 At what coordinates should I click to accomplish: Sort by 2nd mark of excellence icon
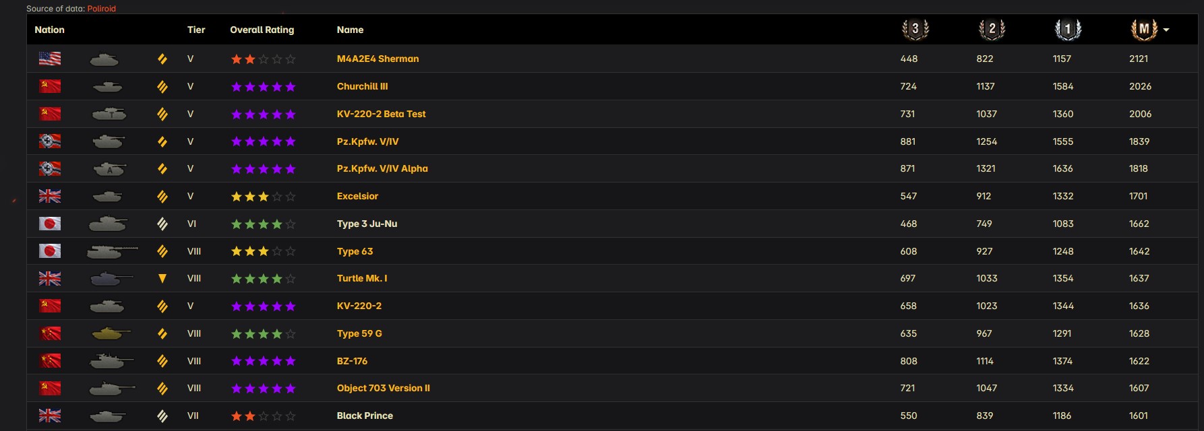pyautogui.click(x=992, y=30)
